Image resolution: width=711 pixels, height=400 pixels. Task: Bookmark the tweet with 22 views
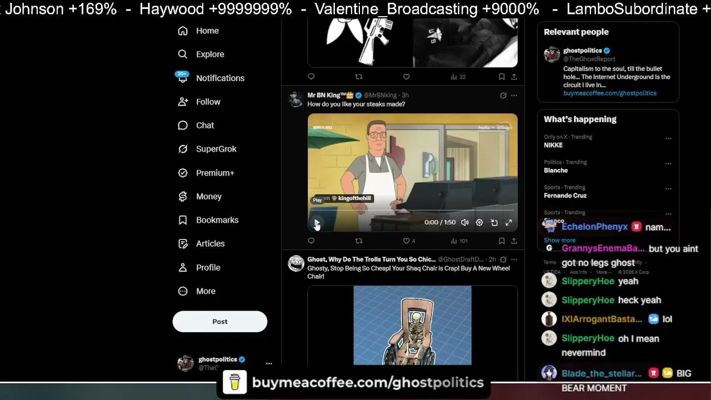(502, 77)
